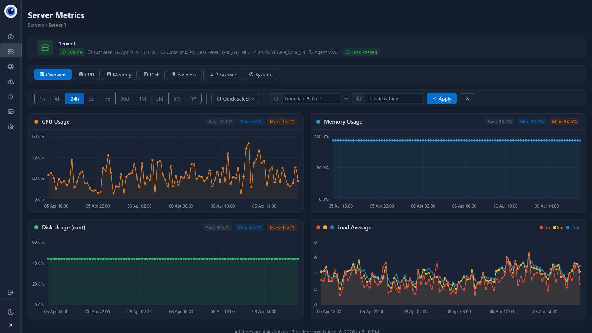Click the billing card sidebar icon
The image size is (592, 333).
(x=11, y=112)
